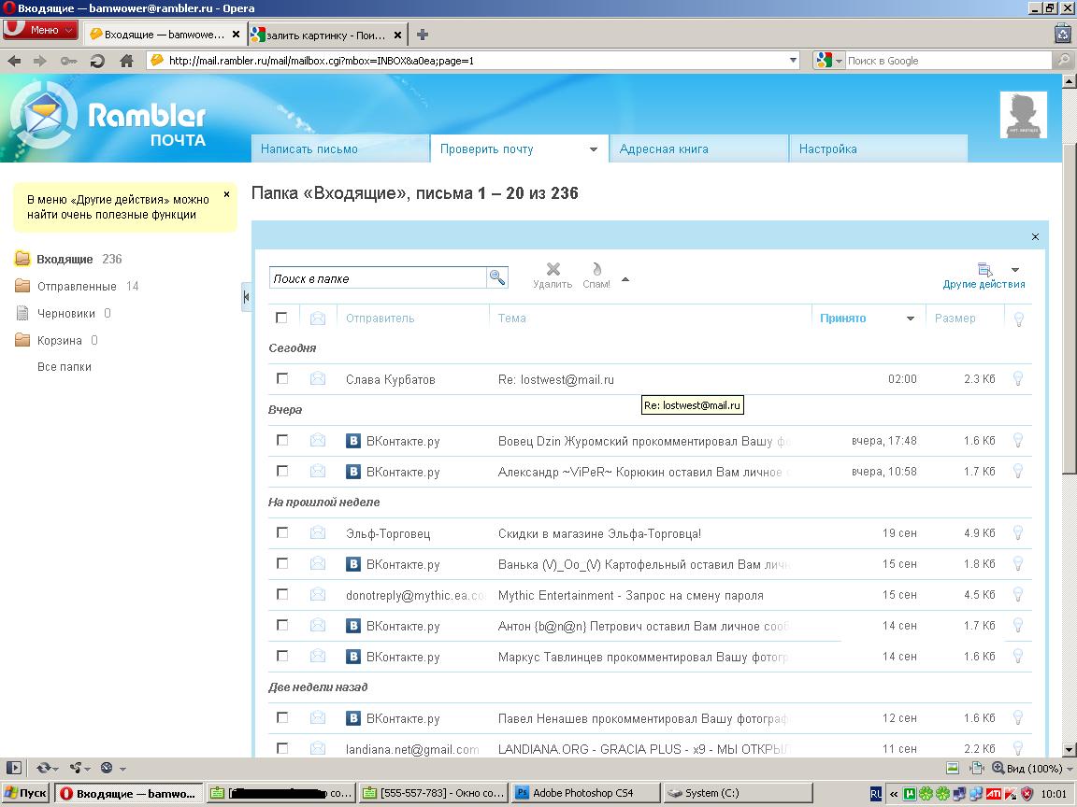Expand Проверить почту dropdown arrow
This screenshot has width=1077, height=807.
point(594,149)
